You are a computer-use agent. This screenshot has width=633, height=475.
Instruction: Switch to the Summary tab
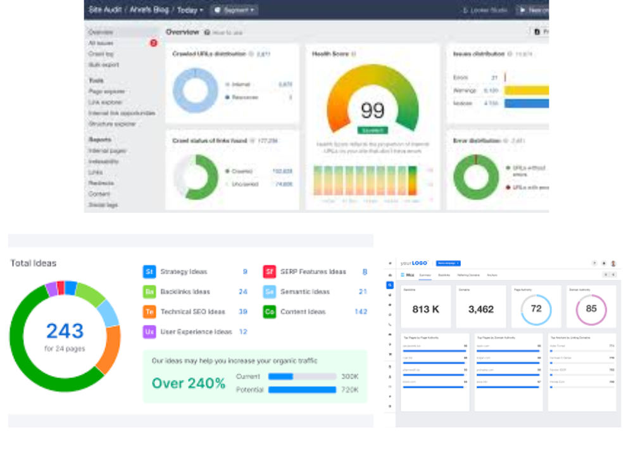click(x=425, y=275)
